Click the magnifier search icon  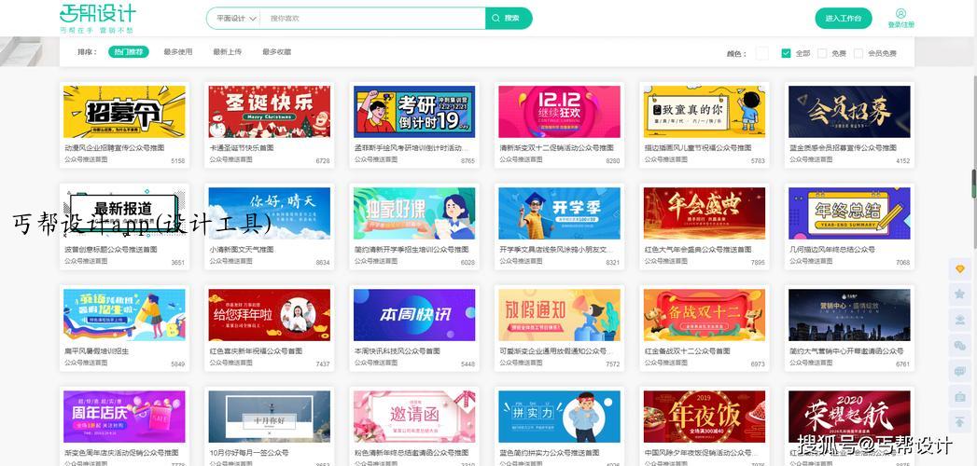tap(496, 18)
